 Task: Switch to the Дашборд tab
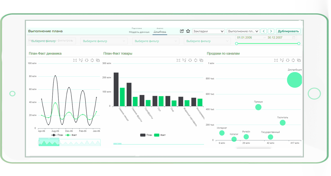160,32
